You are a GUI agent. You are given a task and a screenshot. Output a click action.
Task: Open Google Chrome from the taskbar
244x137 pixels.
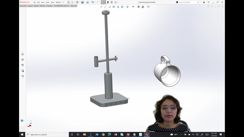(103, 134)
